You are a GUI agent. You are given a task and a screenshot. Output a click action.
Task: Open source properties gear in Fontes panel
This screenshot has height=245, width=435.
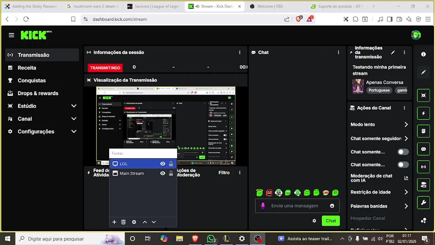(134, 222)
